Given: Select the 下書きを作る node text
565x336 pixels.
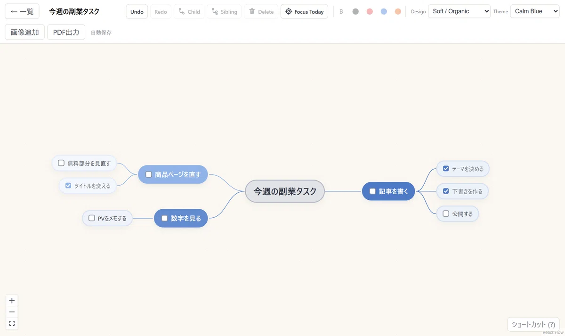Looking at the screenshot, I should point(468,192).
